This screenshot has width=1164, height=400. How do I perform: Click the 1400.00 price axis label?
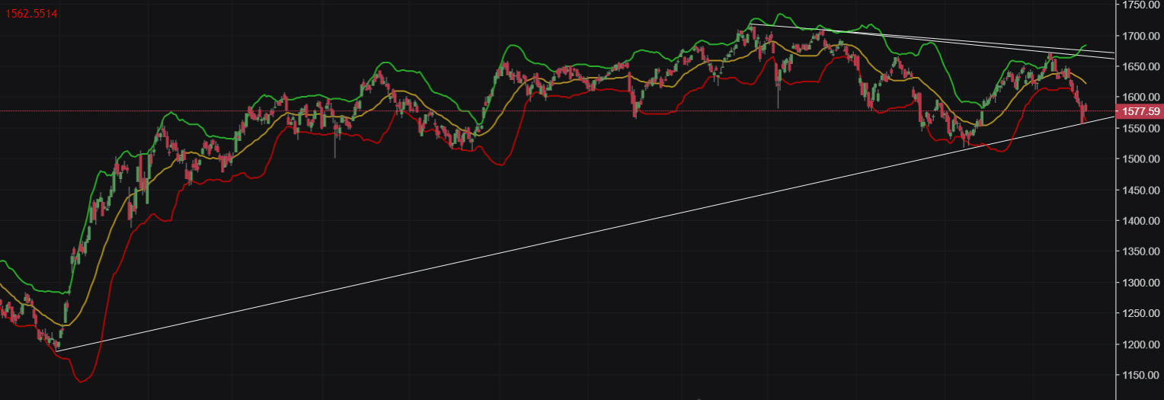click(x=1142, y=221)
